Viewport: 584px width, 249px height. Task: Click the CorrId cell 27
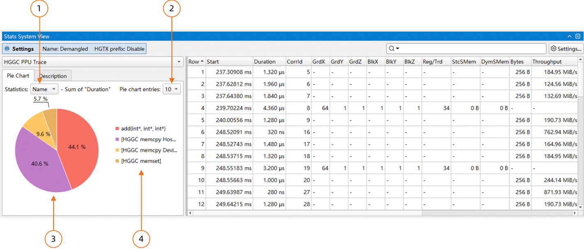pyautogui.click(x=298, y=192)
